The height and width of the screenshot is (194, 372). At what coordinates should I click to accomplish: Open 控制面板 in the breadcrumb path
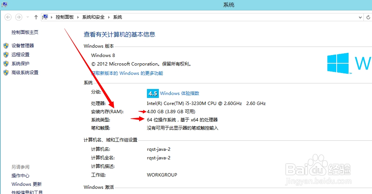tap(64, 17)
